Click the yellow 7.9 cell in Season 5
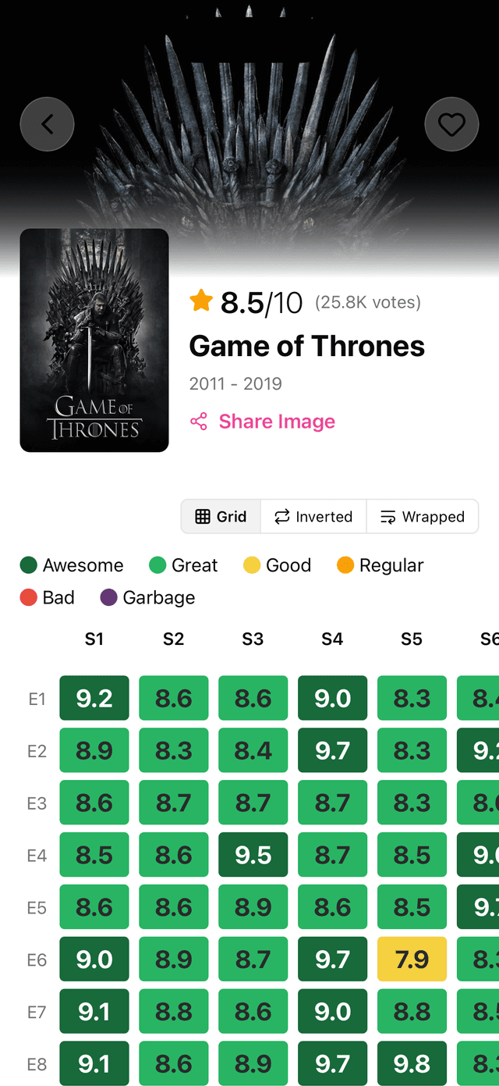Screen dimensions: 499x1086 tap(412, 959)
